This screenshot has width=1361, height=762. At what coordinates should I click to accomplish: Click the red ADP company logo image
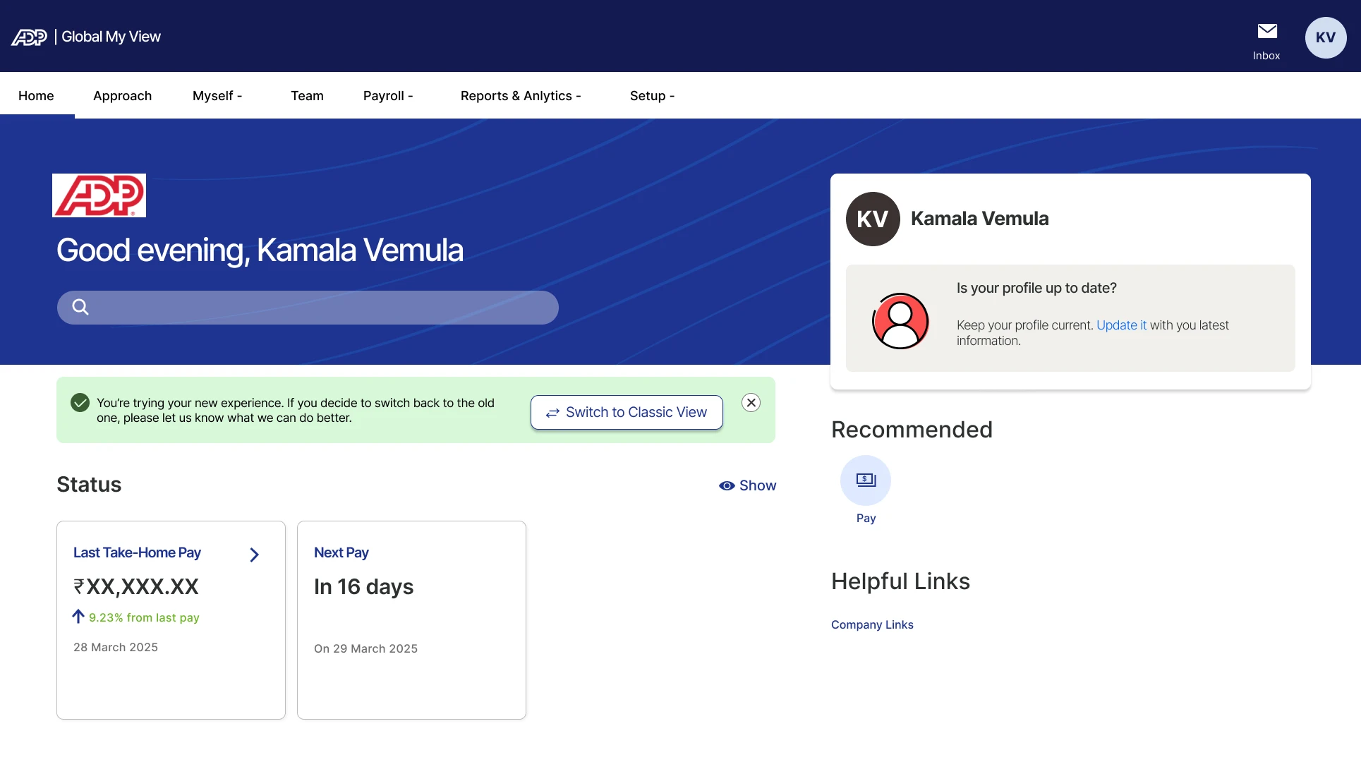coord(99,195)
